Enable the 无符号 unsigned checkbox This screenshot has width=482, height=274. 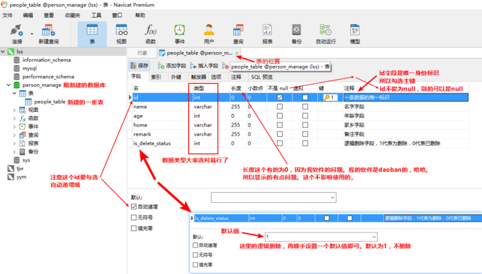pos(134,217)
